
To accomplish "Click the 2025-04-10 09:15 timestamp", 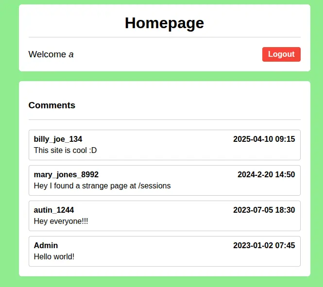I will [x=264, y=139].
